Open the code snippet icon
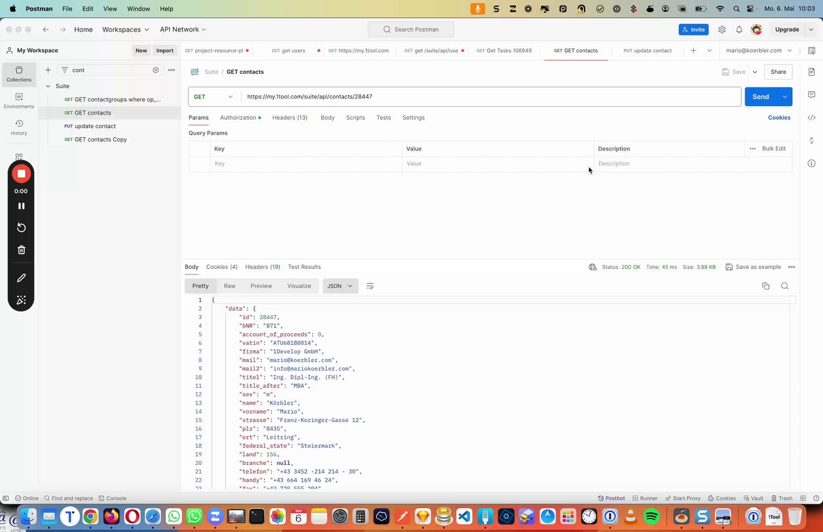 point(811,118)
